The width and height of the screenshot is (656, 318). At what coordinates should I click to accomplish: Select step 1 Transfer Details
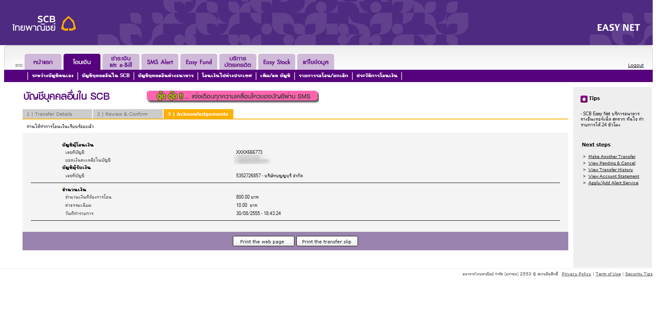tap(57, 114)
